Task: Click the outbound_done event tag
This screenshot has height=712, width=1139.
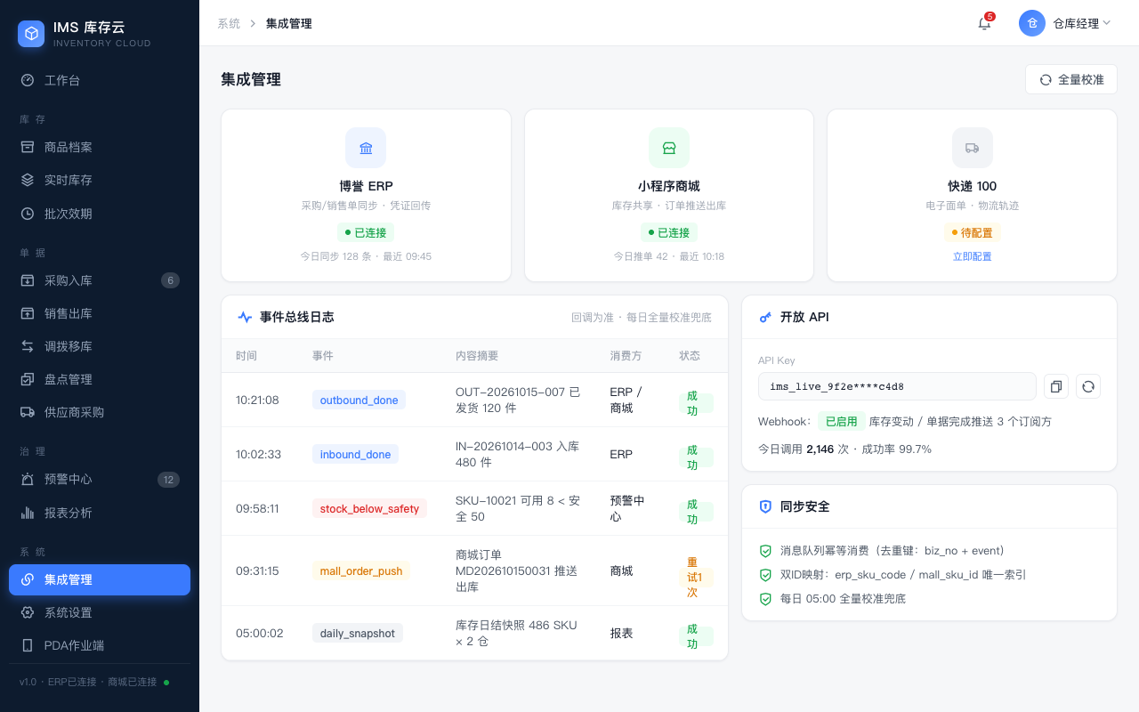Action: coord(359,400)
